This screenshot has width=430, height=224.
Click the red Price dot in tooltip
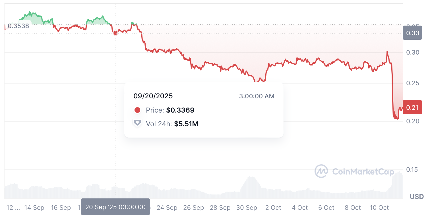tap(137, 110)
